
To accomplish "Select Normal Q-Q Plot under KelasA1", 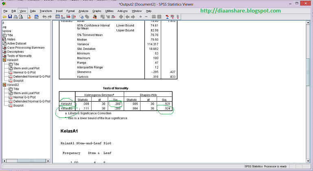I will coord(24,73).
